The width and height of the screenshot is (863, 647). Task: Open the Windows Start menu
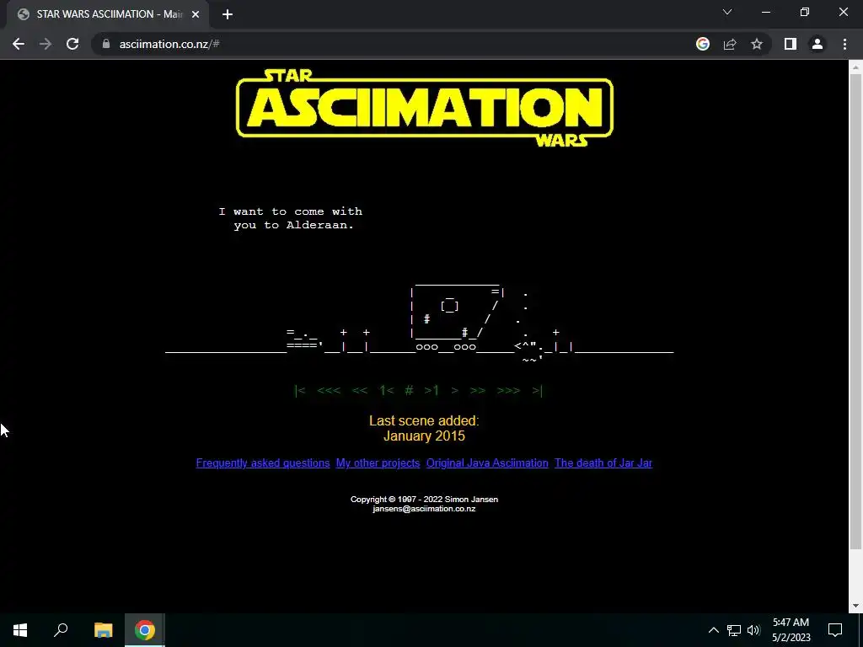point(20,630)
